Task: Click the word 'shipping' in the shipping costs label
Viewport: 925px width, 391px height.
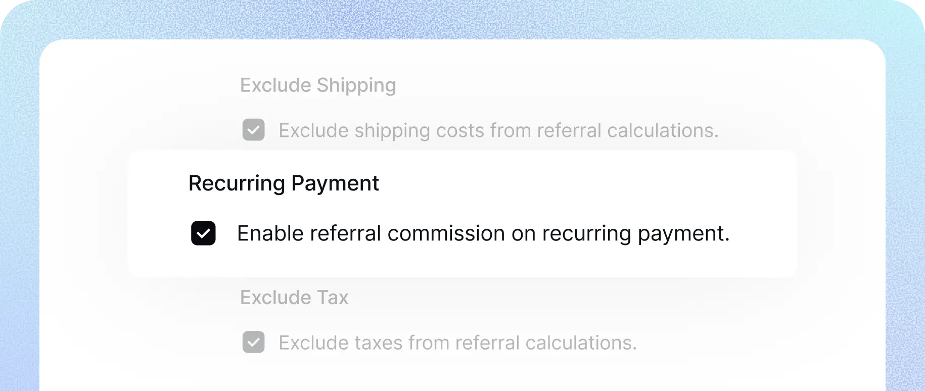Action: pyautogui.click(x=392, y=131)
